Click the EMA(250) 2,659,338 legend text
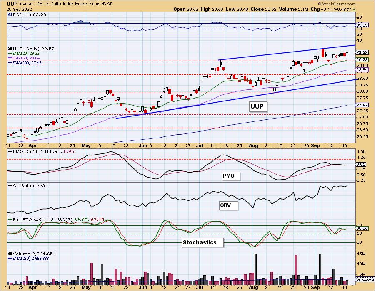375x291 pixels. [31, 258]
